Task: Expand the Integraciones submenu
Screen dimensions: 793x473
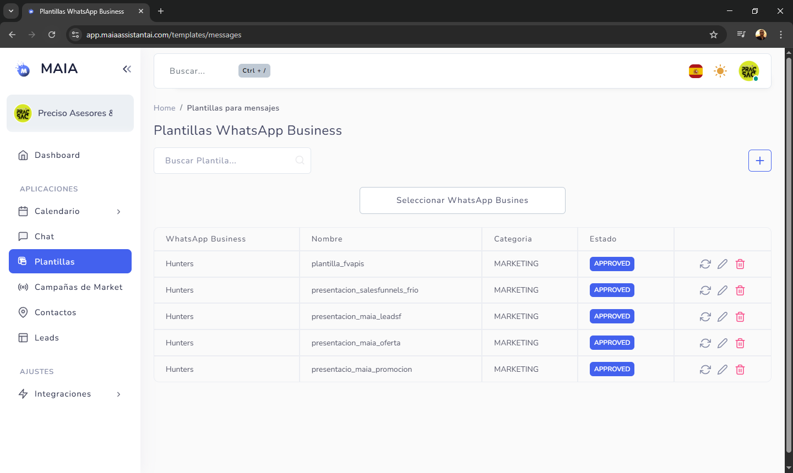Action: [x=118, y=394]
